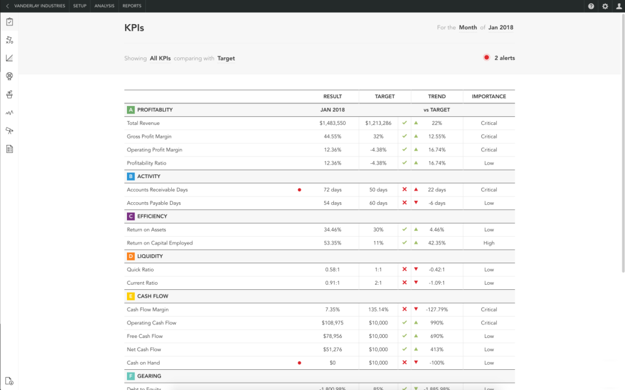Click the alert dot beside Cash on Hand
Viewport: 625px width, 390px height.
[x=299, y=363]
